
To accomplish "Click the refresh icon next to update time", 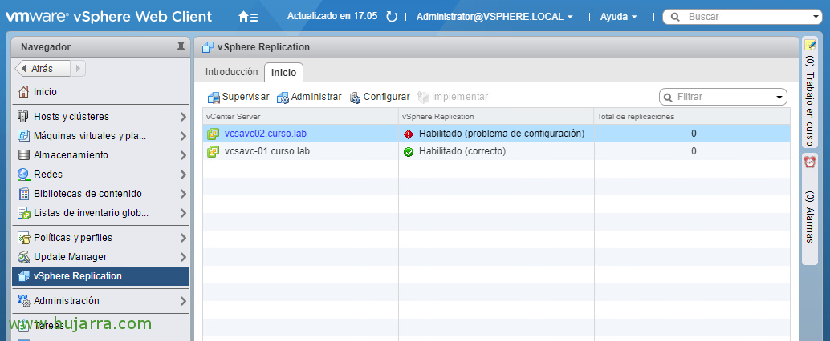I will pyautogui.click(x=392, y=17).
